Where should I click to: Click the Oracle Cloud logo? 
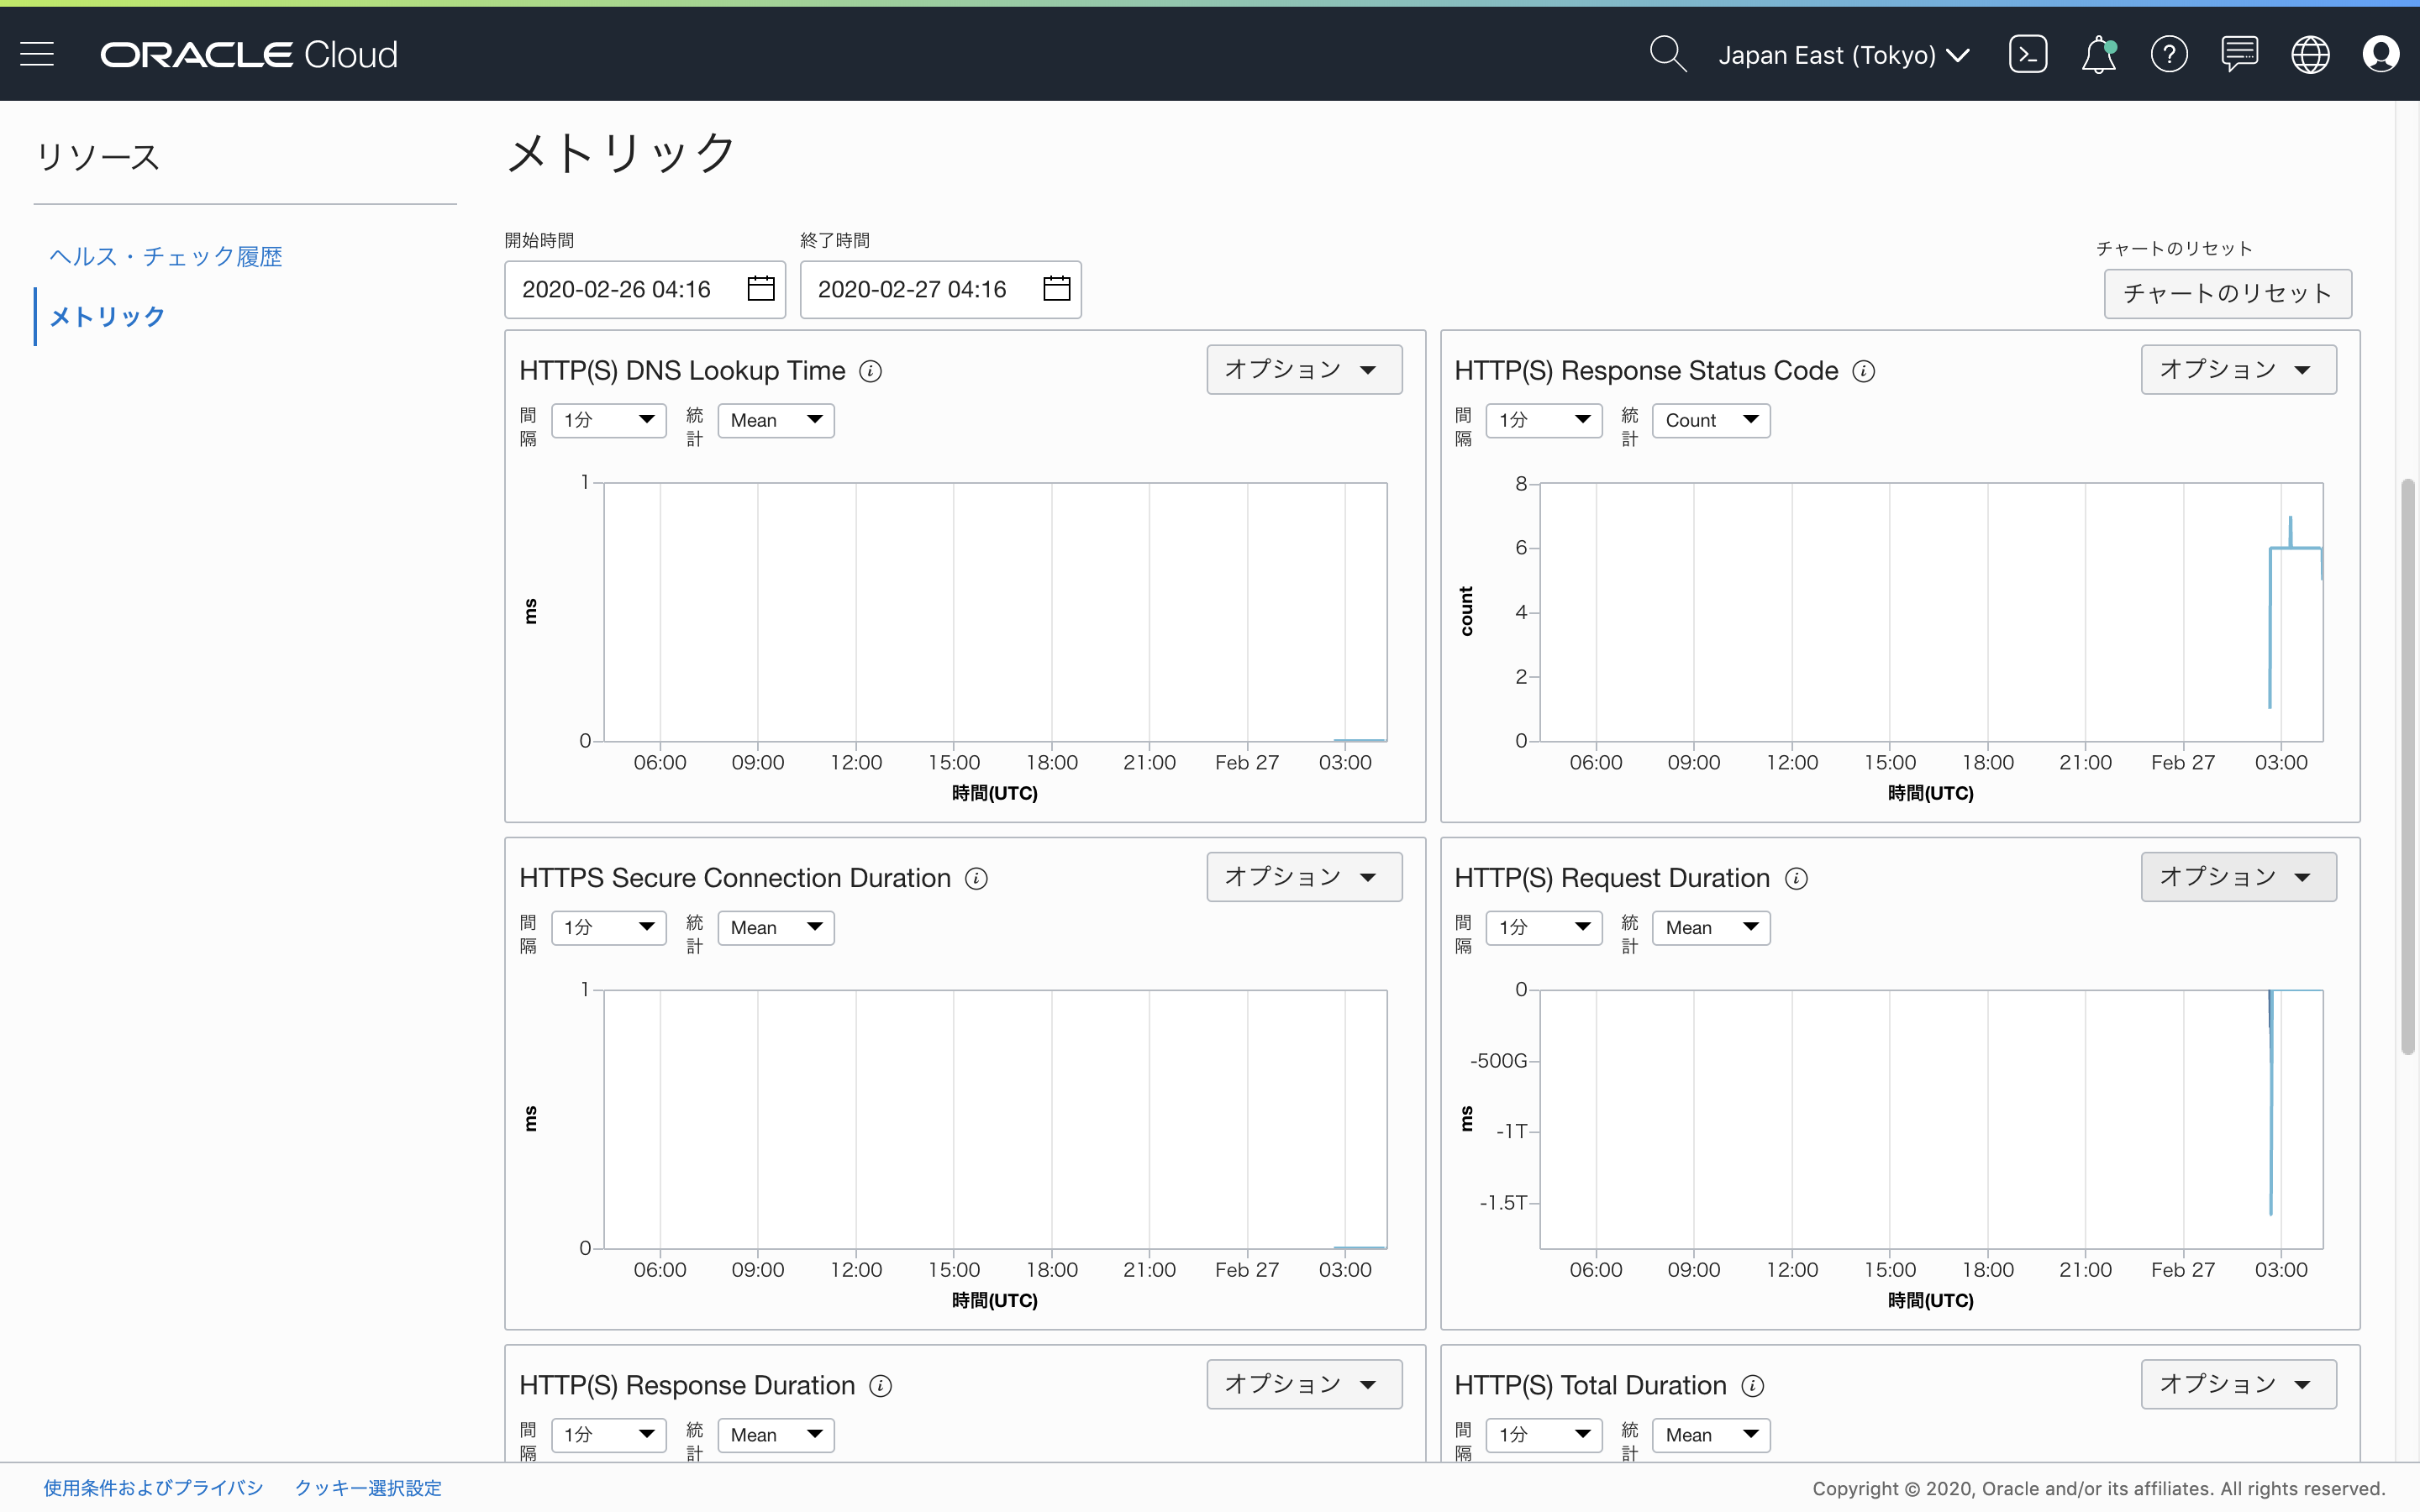[x=249, y=54]
